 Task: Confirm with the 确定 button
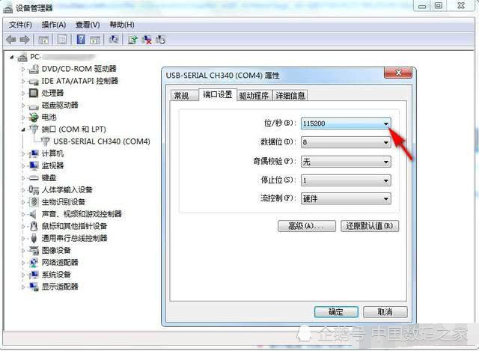pos(336,312)
